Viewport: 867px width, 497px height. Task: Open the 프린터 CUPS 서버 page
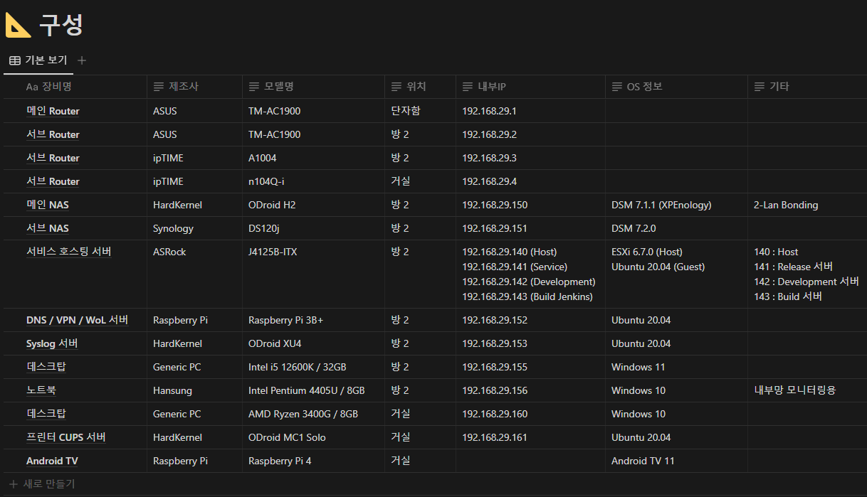pyautogui.click(x=66, y=437)
